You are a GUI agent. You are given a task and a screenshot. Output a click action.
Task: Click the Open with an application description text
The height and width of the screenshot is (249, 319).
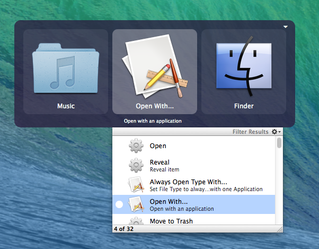point(153,121)
